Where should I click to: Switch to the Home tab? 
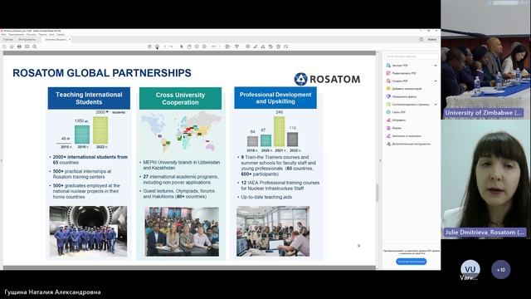click(8, 39)
